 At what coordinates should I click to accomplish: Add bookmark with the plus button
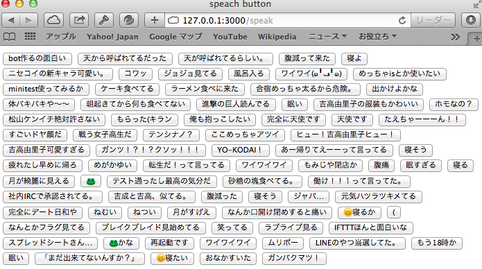(155, 21)
